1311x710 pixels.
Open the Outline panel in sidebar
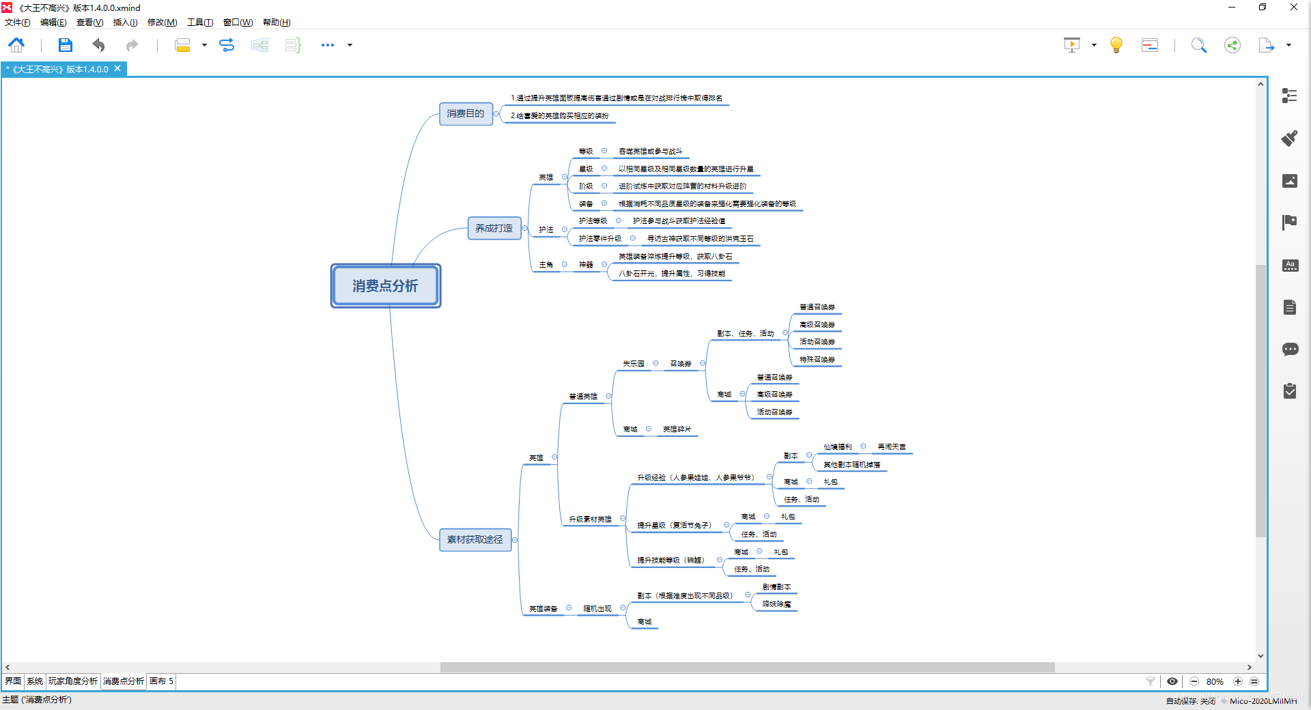(x=1289, y=96)
